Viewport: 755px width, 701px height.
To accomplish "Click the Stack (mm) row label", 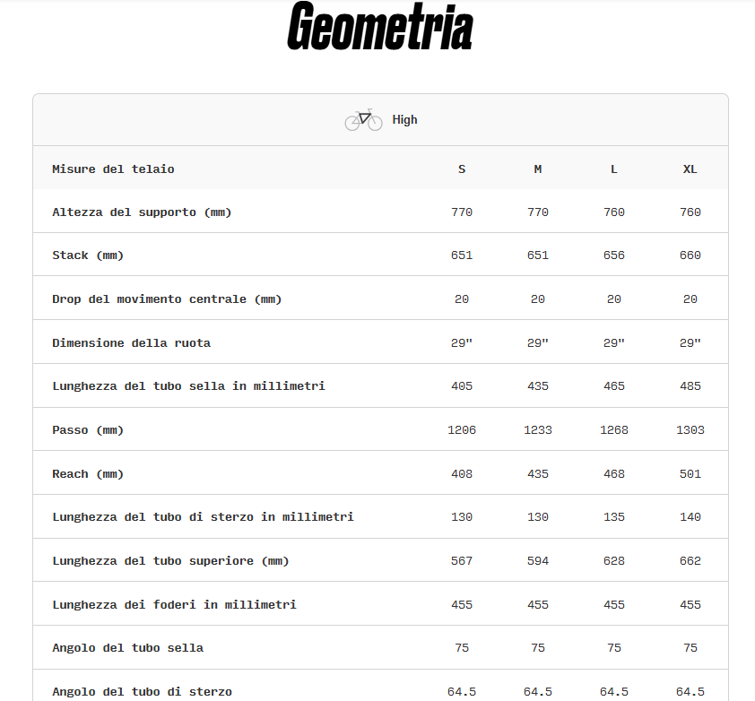I will pyautogui.click(x=88, y=255).
